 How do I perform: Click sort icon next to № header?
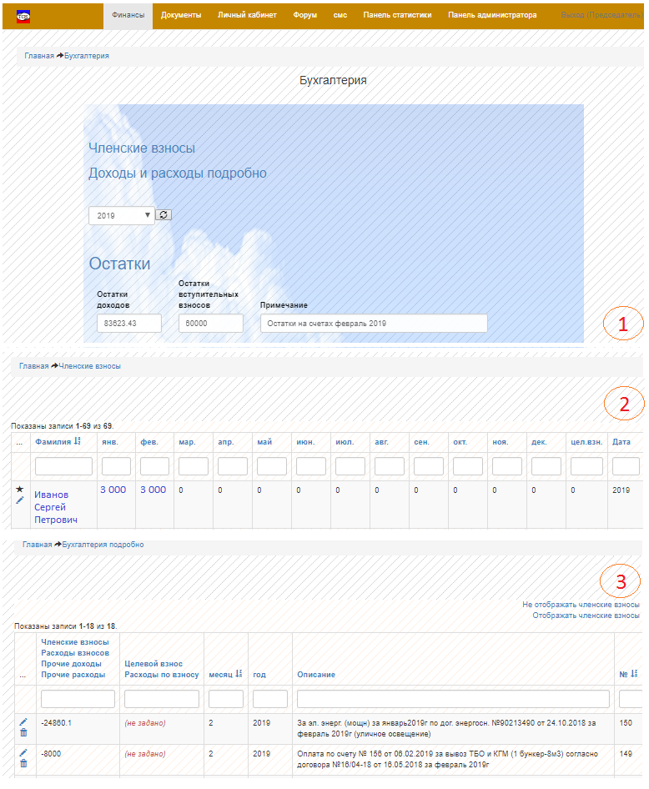tap(634, 674)
